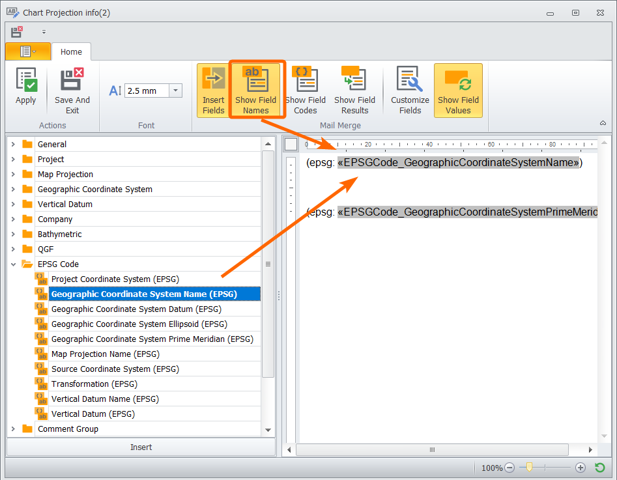
Task: Select the Map Projection folder icon
Action: (x=27, y=174)
